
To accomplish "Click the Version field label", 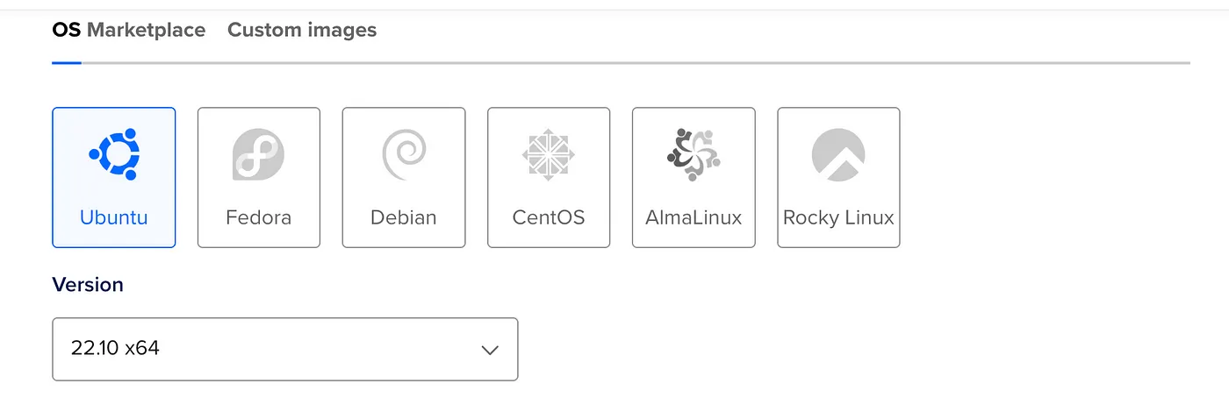I will tap(88, 285).
